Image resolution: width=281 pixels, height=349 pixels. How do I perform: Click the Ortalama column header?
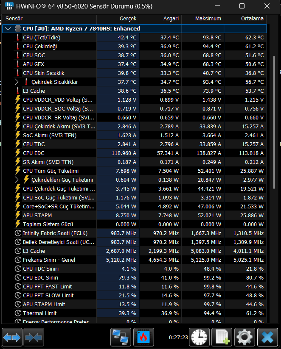coord(245,19)
